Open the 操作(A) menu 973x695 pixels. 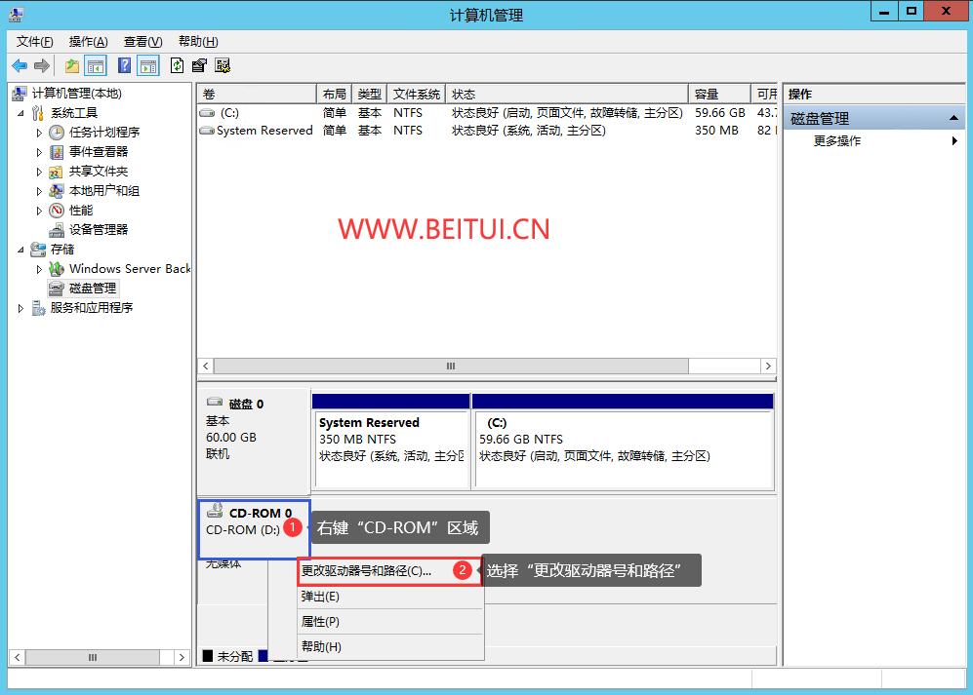coord(88,42)
